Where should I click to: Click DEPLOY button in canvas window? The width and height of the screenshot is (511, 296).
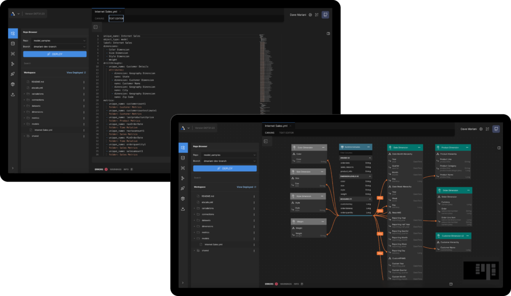(x=225, y=169)
